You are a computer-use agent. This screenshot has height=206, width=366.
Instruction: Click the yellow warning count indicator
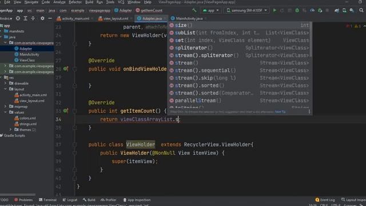(x=357, y=26)
